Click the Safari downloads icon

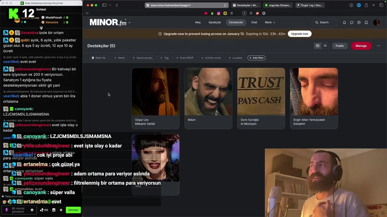[351, 5]
